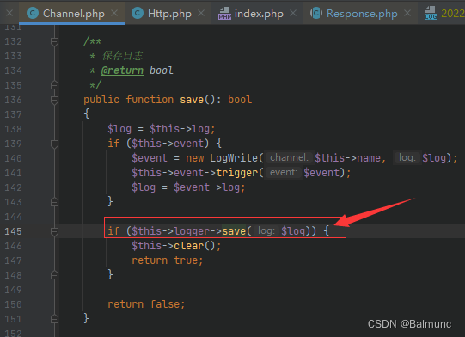This screenshot has width=465, height=337.
Task: Click the save function name declaration
Action: 192,100
